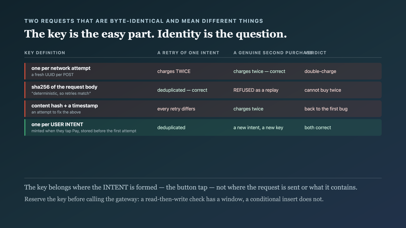The height and width of the screenshot is (228, 406).
Task: Click 'cannot buy twice' verdict cell
Action: pyautogui.click(x=323, y=90)
